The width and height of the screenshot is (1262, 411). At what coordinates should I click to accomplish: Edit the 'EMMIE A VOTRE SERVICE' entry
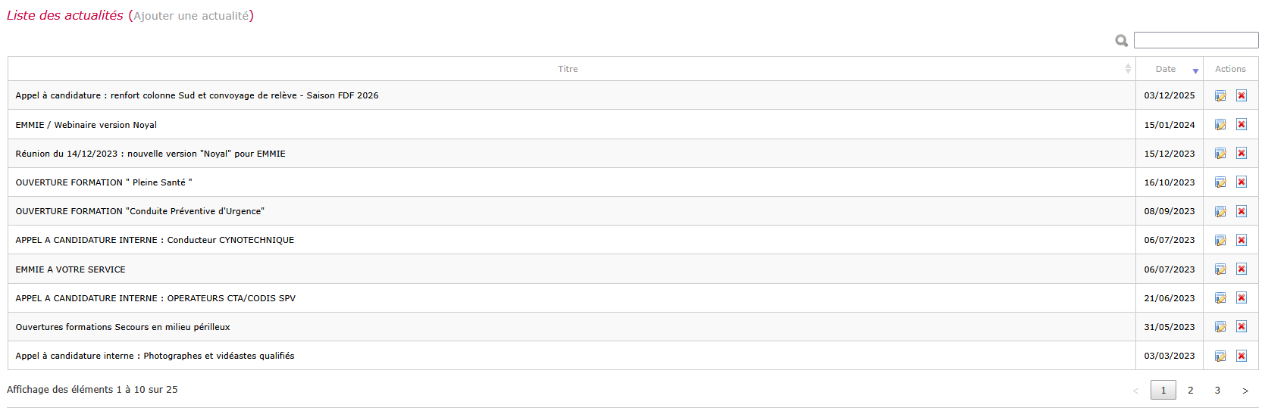tap(1220, 269)
